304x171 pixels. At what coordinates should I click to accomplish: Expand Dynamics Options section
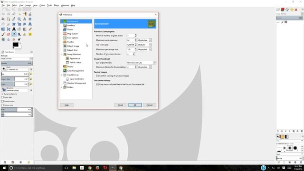[2, 94]
